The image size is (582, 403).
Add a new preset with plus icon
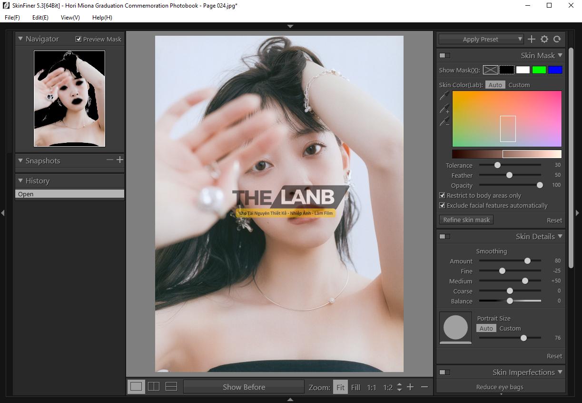pyautogui.click(x=532, y=39)
